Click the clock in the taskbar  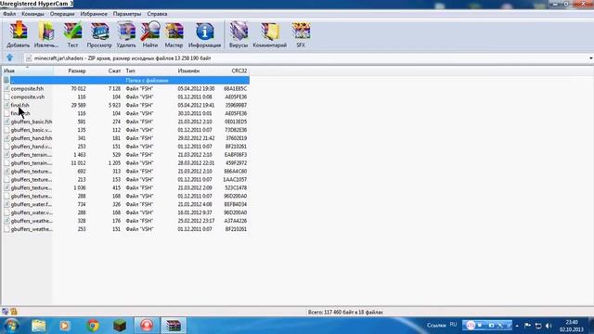572,326
